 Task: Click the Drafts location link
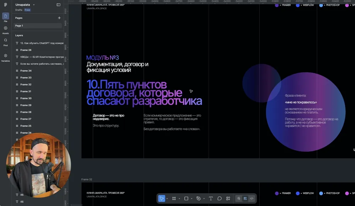tap(19, 10)
